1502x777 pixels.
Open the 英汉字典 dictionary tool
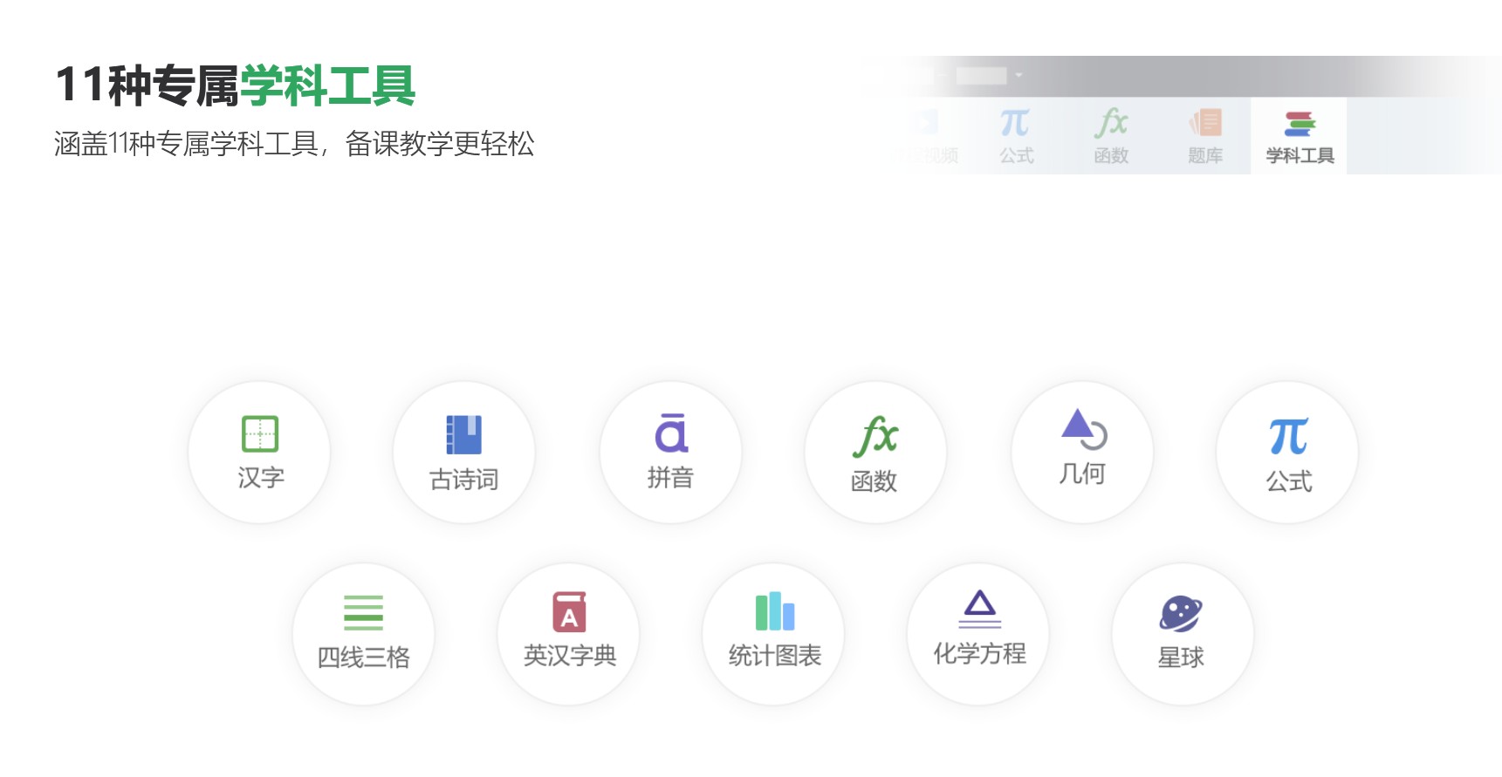568,634
